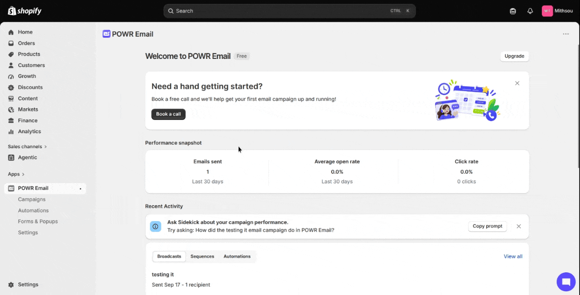Open the Sidekick assistant icon

(x=513, y=11)
